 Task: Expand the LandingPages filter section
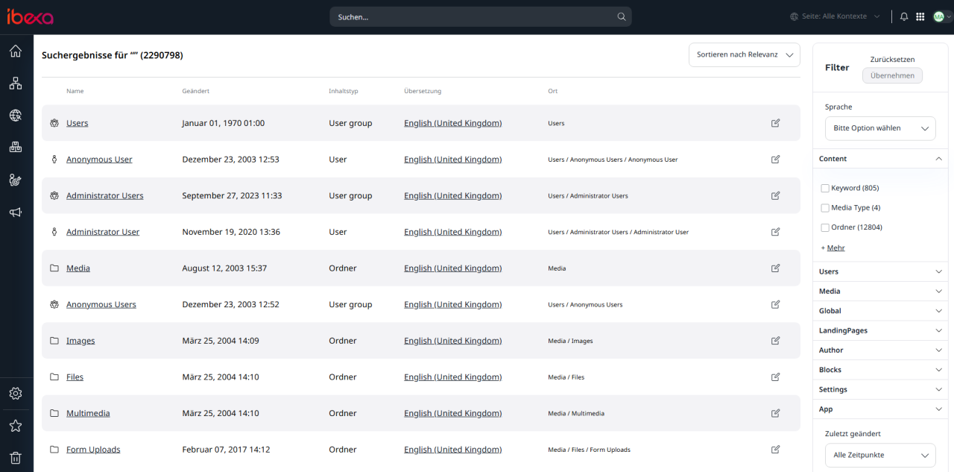click(x=880, y=330)
